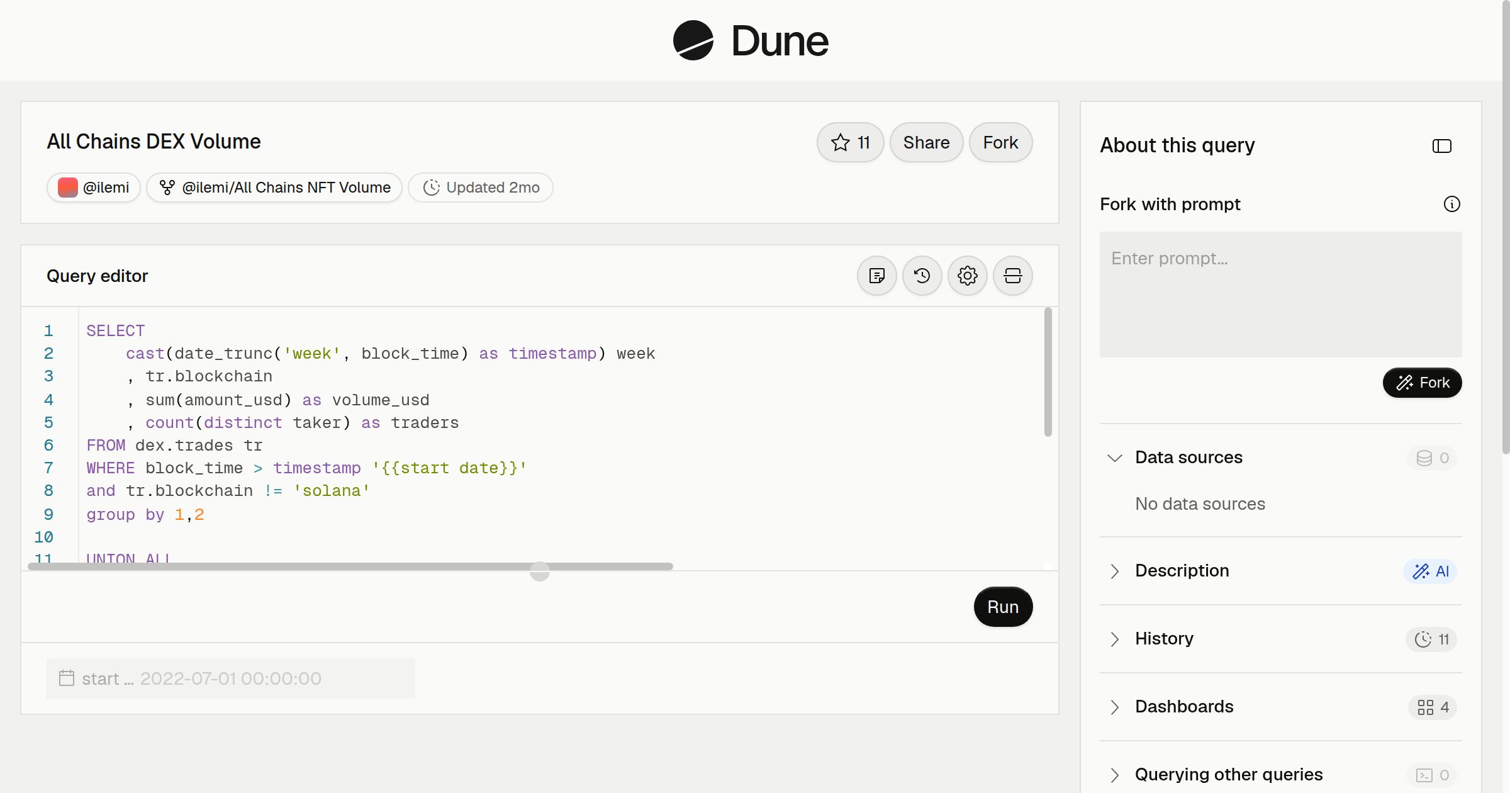This screenshot has height=793, width=1510.
Task: Click the Fork with prompt info icon
Action: tap(1452, 204)
